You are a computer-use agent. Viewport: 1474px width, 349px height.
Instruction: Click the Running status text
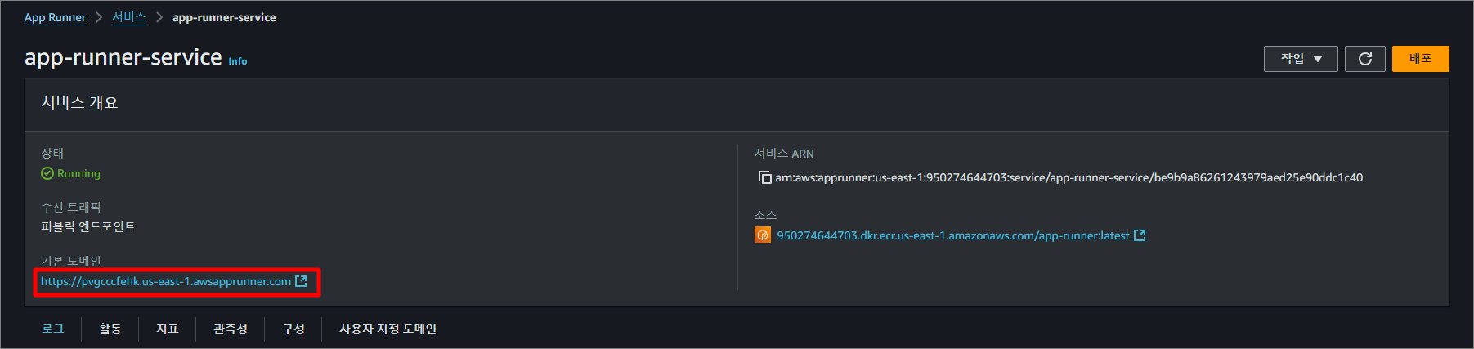[78, 173]
